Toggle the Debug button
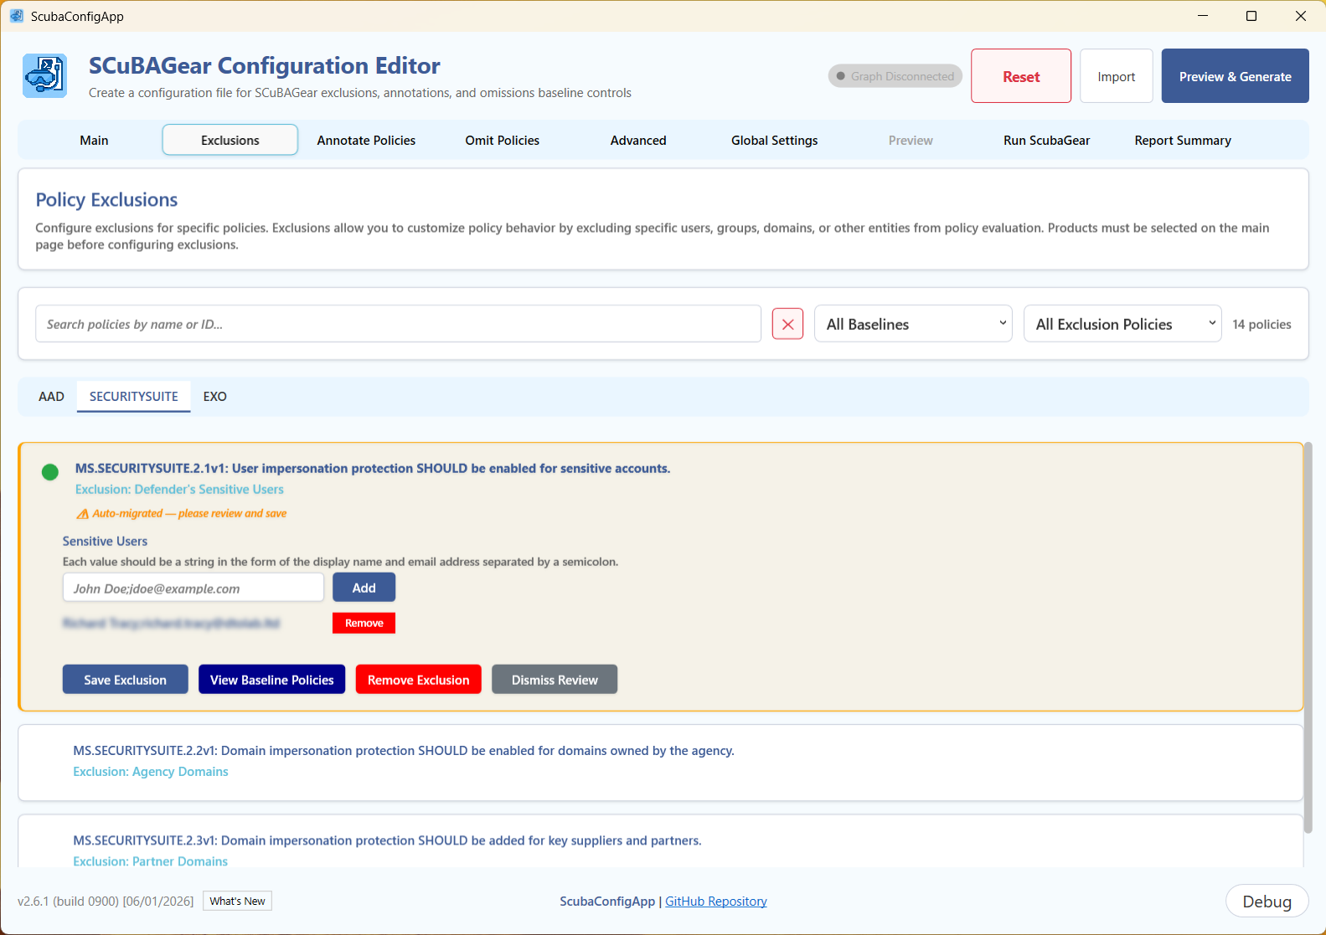1326x935 pixels. (1267, 902)
